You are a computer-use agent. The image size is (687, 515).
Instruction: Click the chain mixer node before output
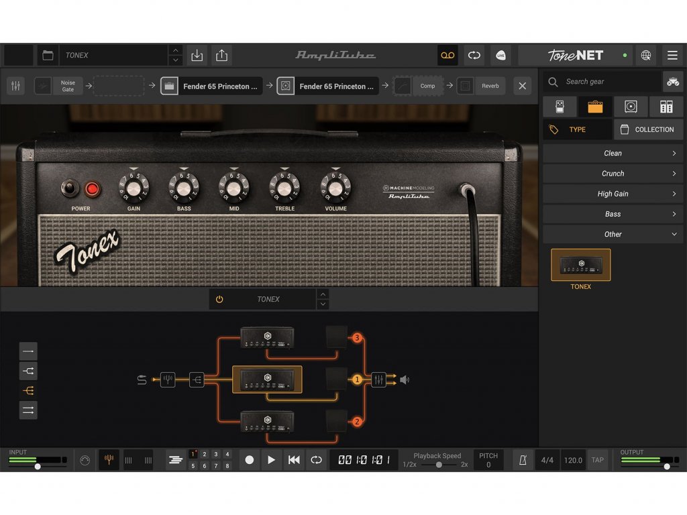378,380
